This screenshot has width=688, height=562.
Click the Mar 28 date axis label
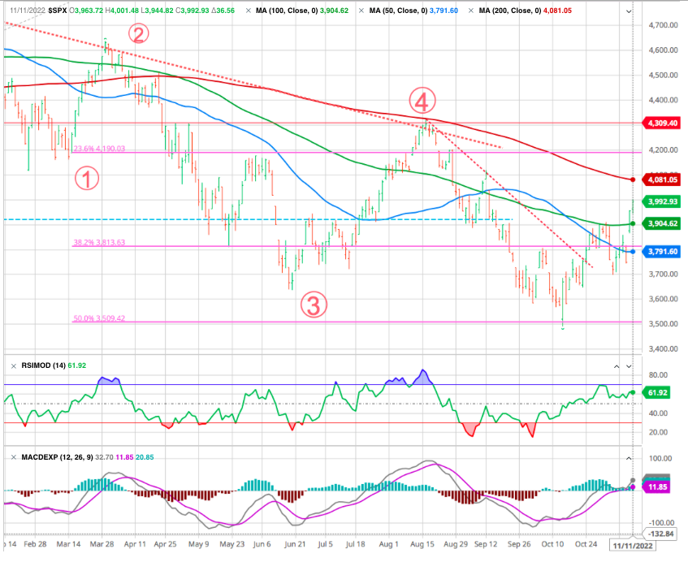(102, 544)
